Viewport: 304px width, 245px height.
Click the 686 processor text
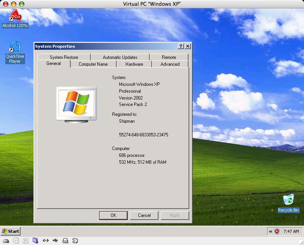pos(131,155)
